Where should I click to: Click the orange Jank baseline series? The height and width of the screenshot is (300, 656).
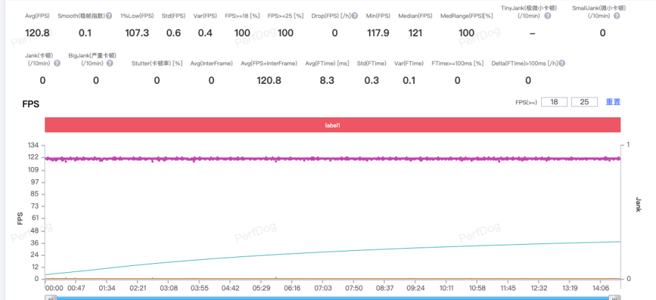[333, 278]
